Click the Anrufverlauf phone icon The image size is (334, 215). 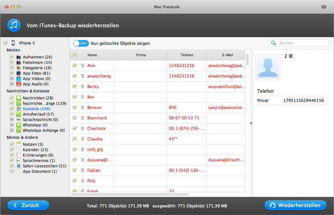pos(18,114)
